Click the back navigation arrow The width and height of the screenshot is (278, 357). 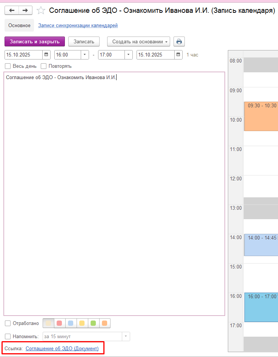[x=12, y=11]
